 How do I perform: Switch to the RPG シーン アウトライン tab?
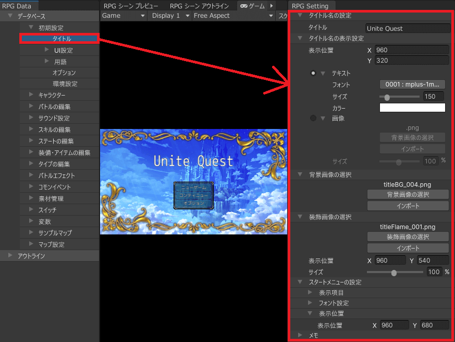199,6
